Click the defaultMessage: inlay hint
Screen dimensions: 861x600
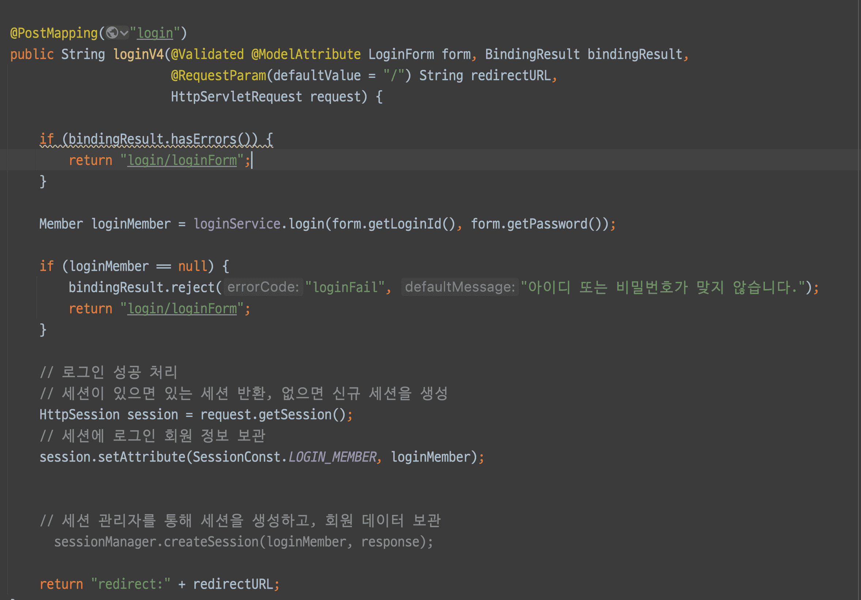point(460,287)
